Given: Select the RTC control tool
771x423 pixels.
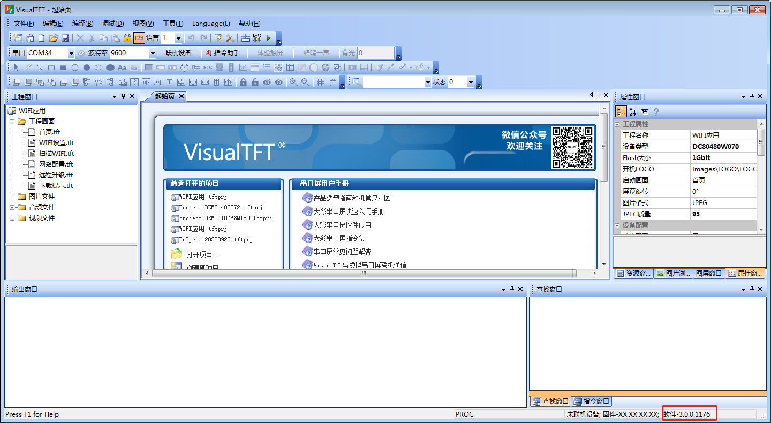Looking at the screenshot, I should (x=208, y=67).
